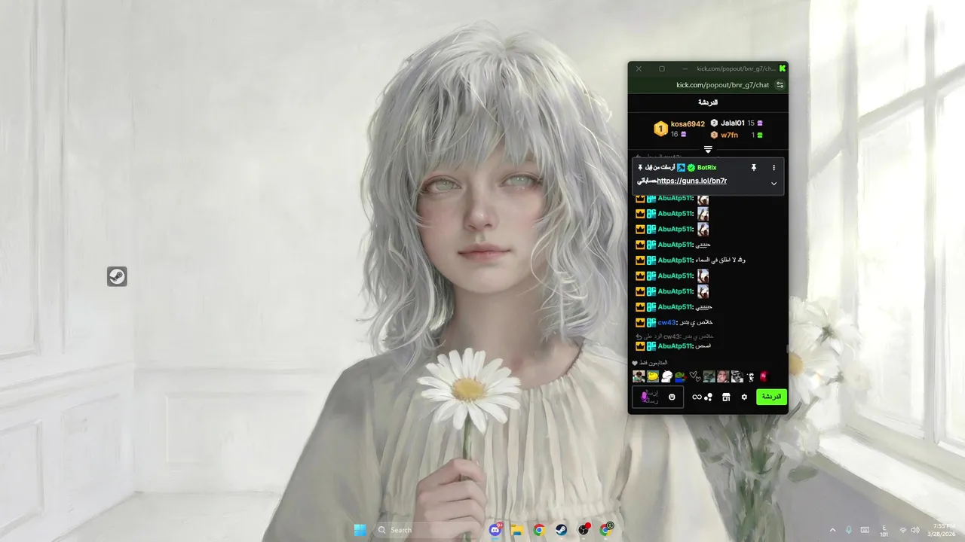Open the Windows Start menu
This screenshot has width=965, height=542.
(x=360, y=530)
